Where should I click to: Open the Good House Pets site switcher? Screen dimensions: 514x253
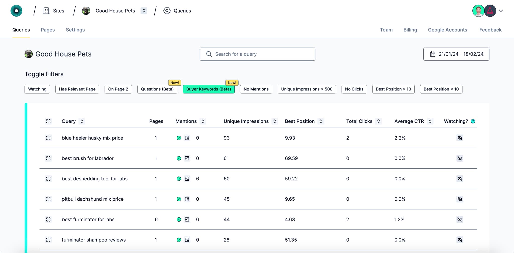[x=143, y=11]
